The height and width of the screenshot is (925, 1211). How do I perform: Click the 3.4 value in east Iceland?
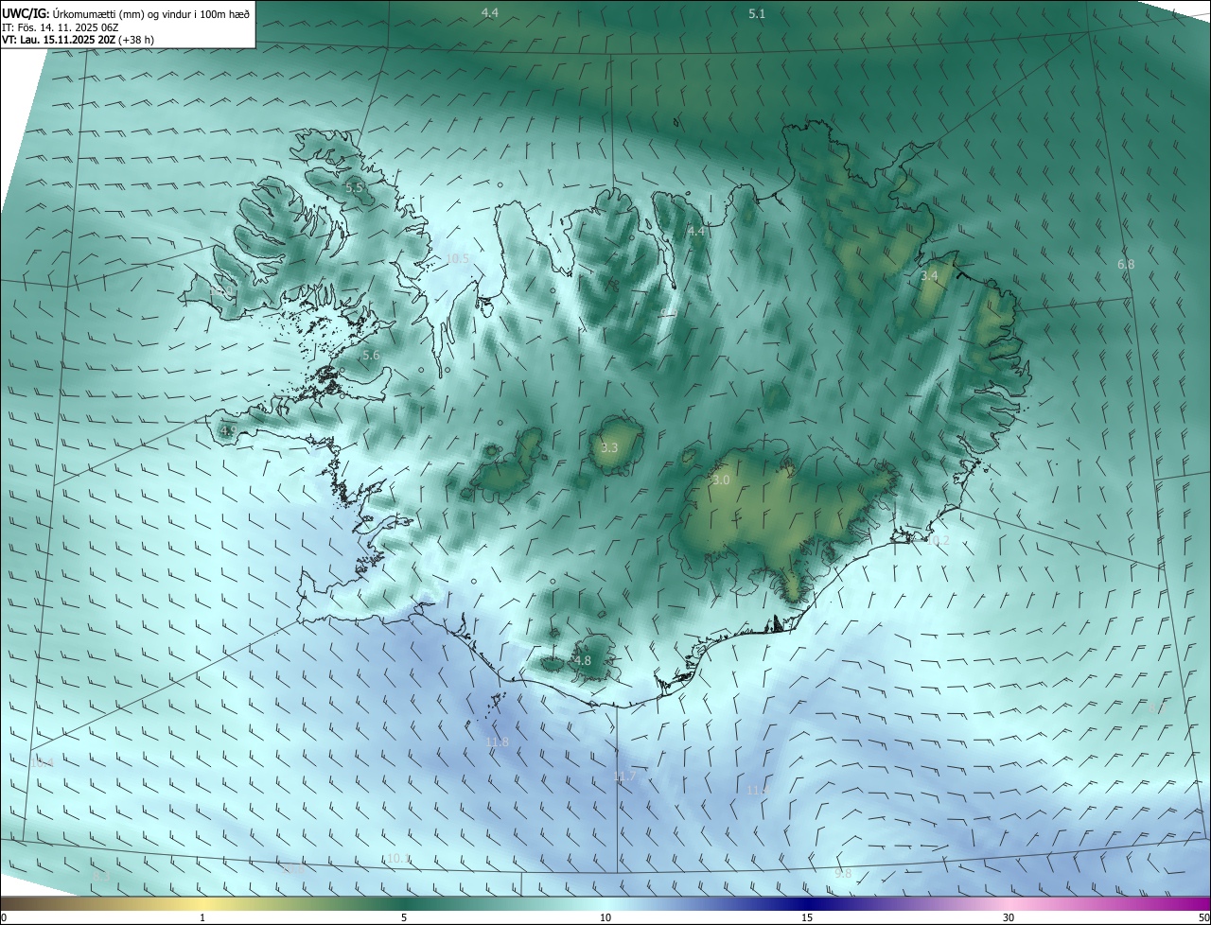tap(929, 276)
